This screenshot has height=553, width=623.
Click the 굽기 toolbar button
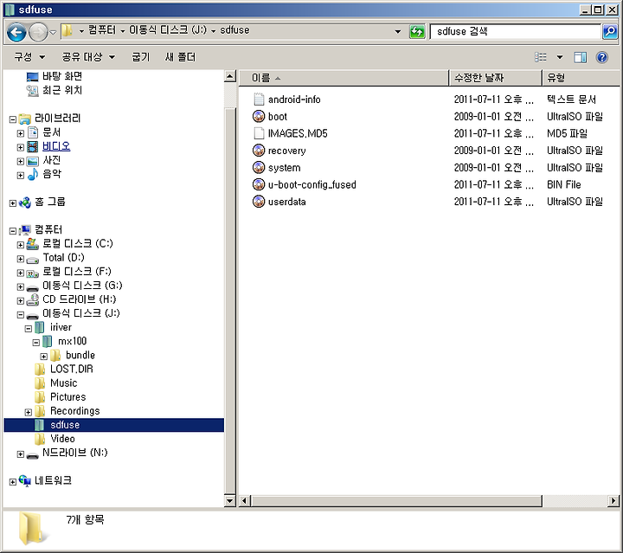click(x=141, y=57)
